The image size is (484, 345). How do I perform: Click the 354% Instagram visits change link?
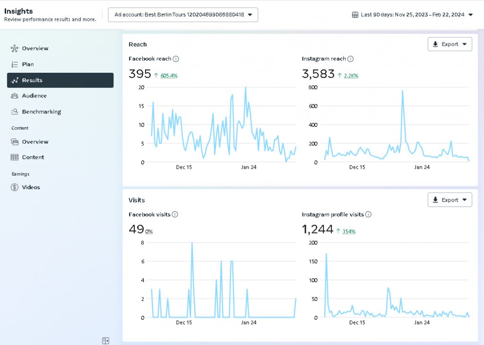[349, 232]
